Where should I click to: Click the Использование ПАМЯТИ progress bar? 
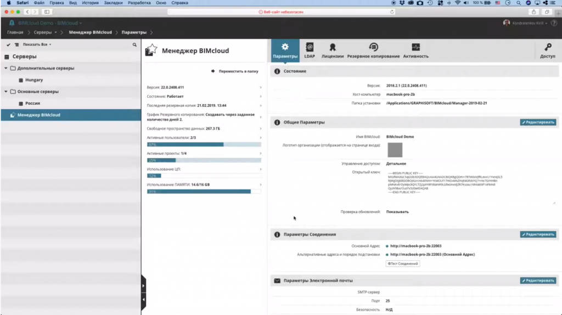[x=204, y=192]
